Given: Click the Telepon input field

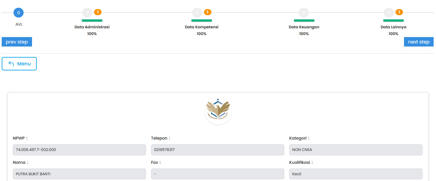Looking at the screenshot, I should click(217, 150).
